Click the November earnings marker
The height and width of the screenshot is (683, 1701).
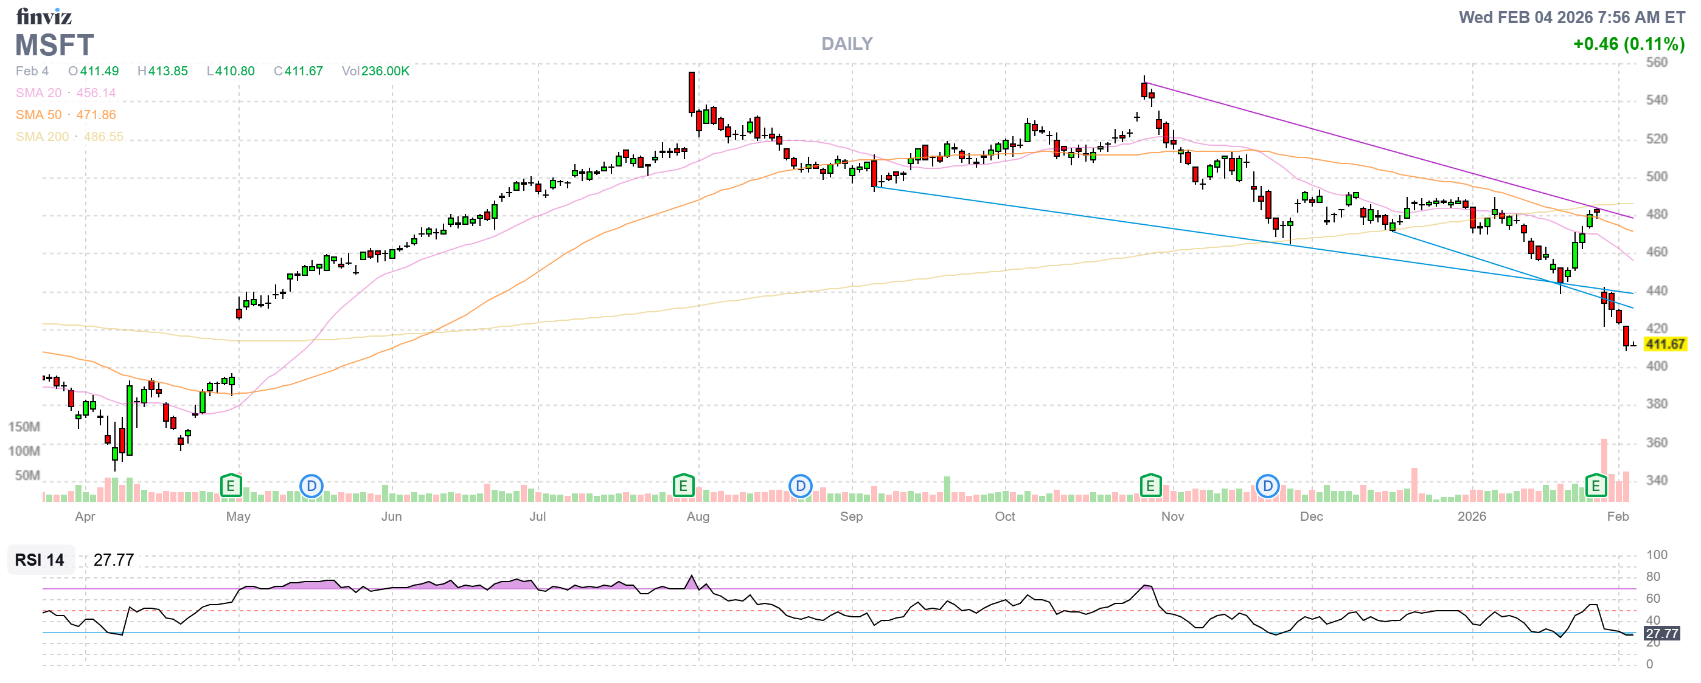[x=1151, y=486]
